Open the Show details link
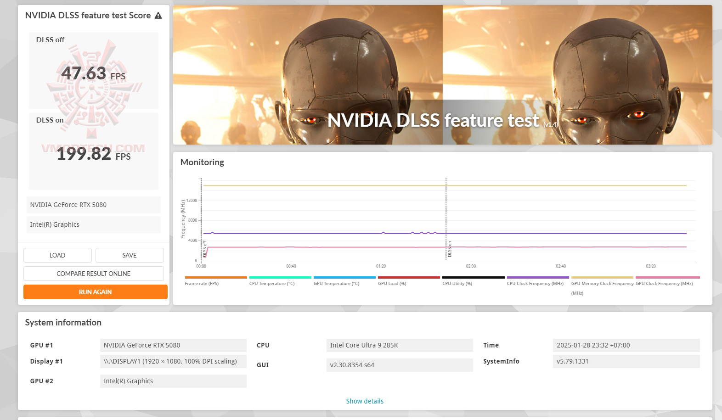The height and width of the screenshot is (420, 722). click(365, 401)
